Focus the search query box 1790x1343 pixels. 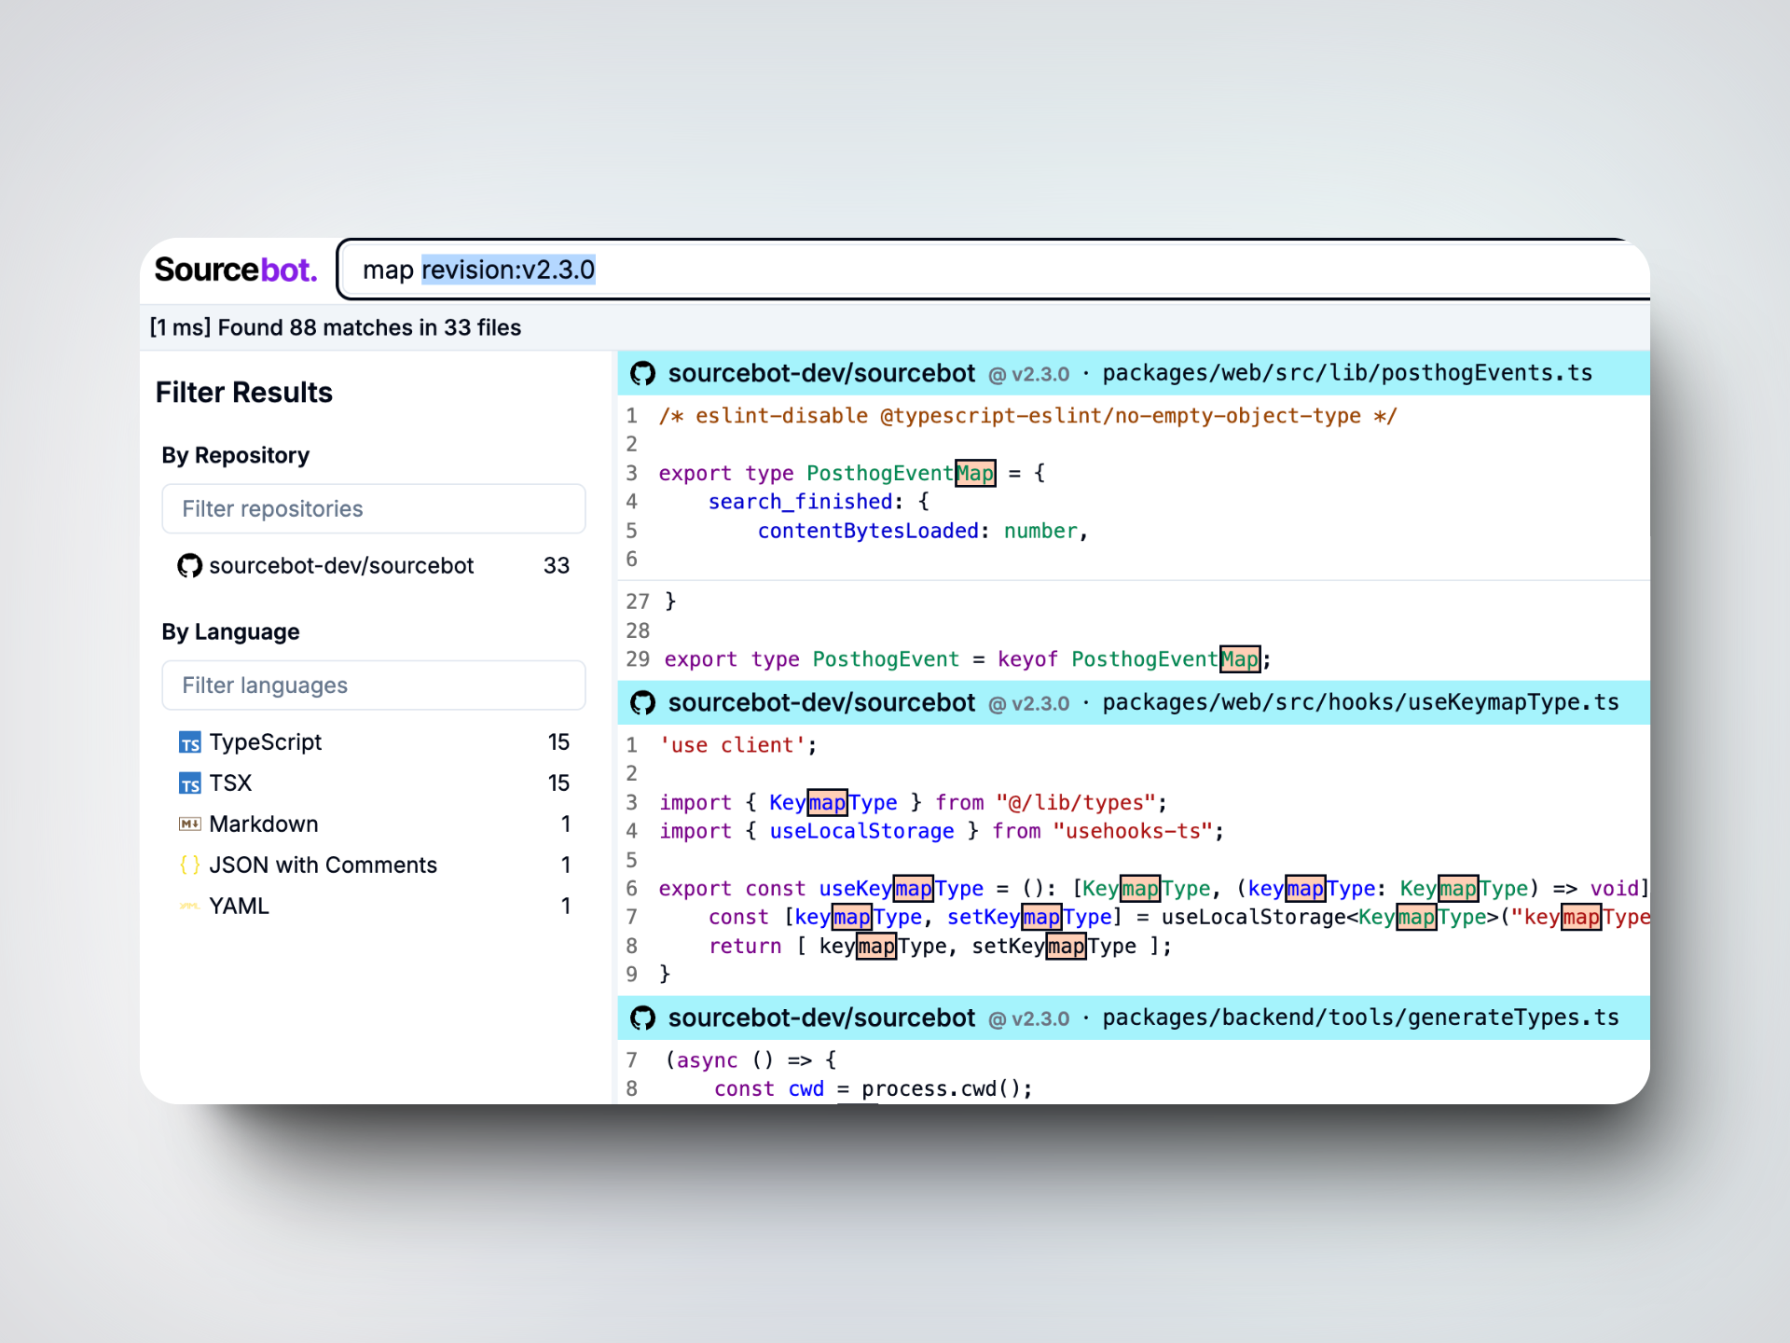click(x=932, y=270)
